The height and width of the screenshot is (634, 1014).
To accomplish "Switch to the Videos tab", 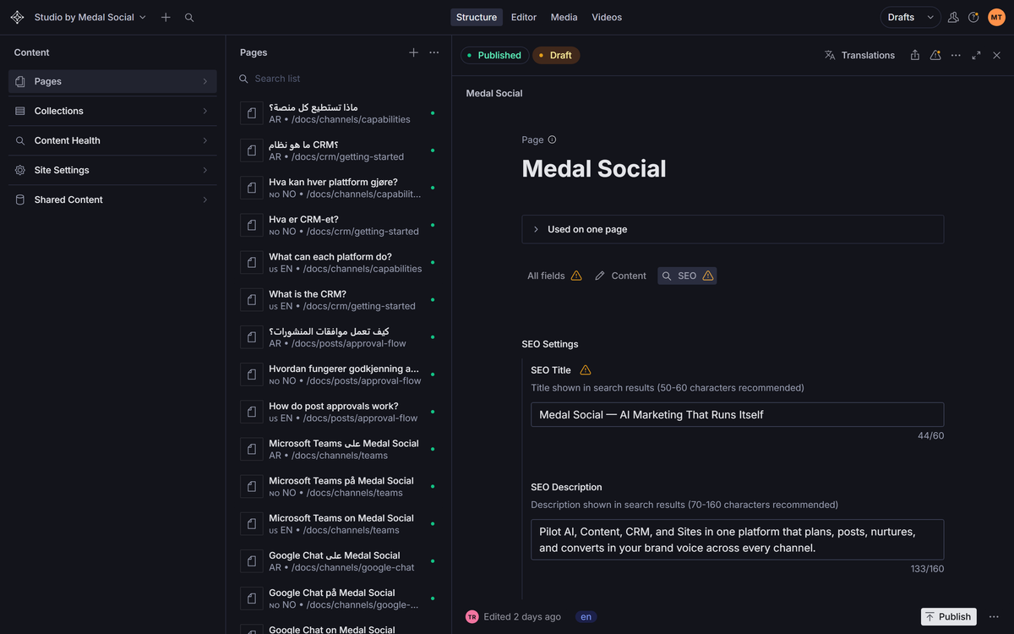I will click(607, 17).
